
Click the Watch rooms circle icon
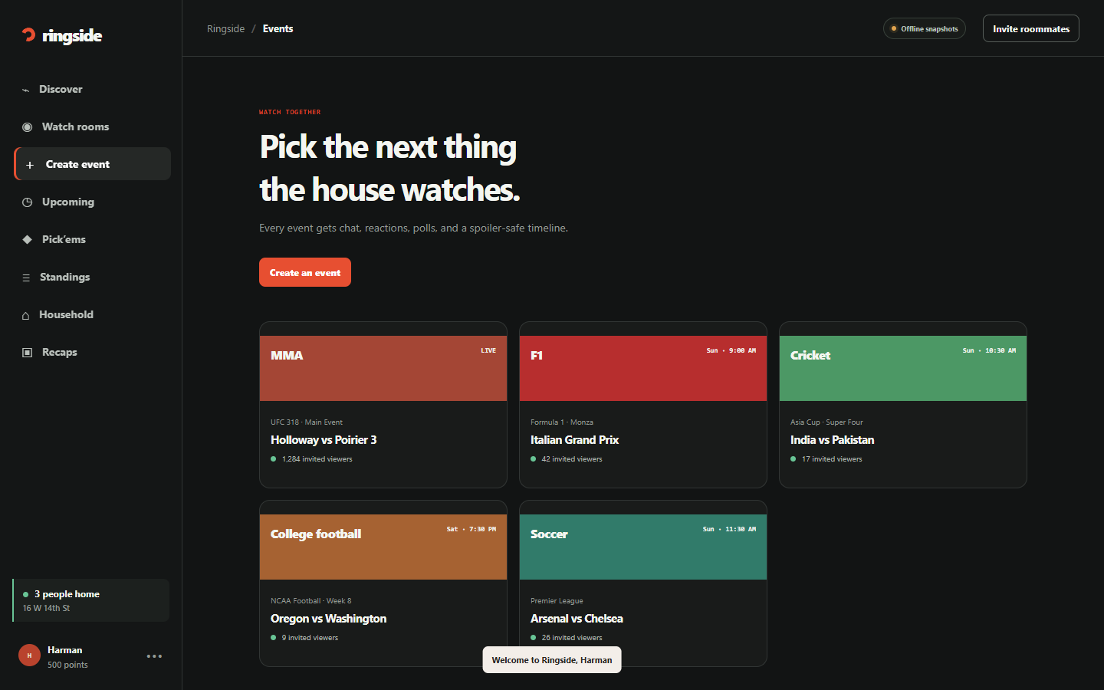[27, 127]
